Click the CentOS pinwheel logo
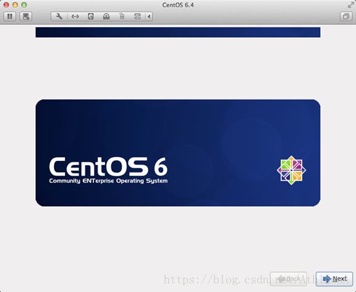 (x=291, y=170)
